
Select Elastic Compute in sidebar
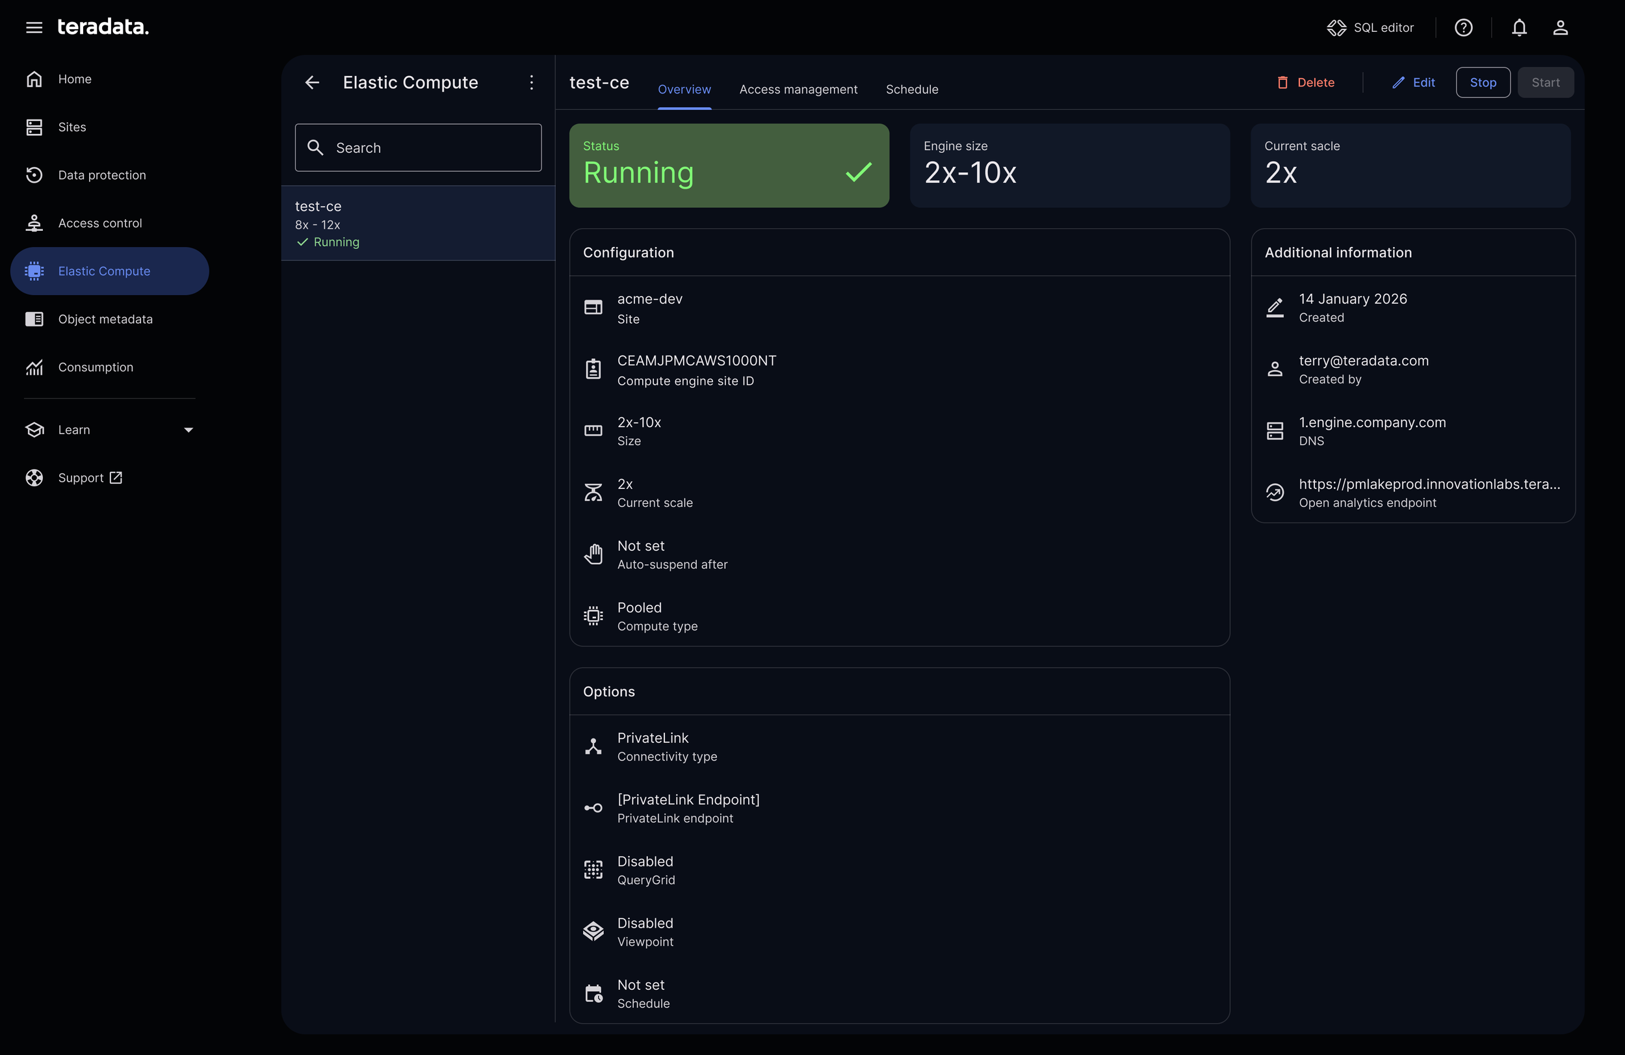109,271
